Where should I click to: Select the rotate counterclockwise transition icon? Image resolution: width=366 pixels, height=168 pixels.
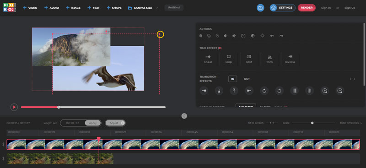tap(280, 91)
